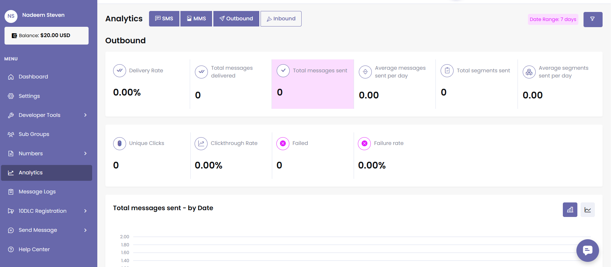Open Message Logs from sidebar

(37, 192)
